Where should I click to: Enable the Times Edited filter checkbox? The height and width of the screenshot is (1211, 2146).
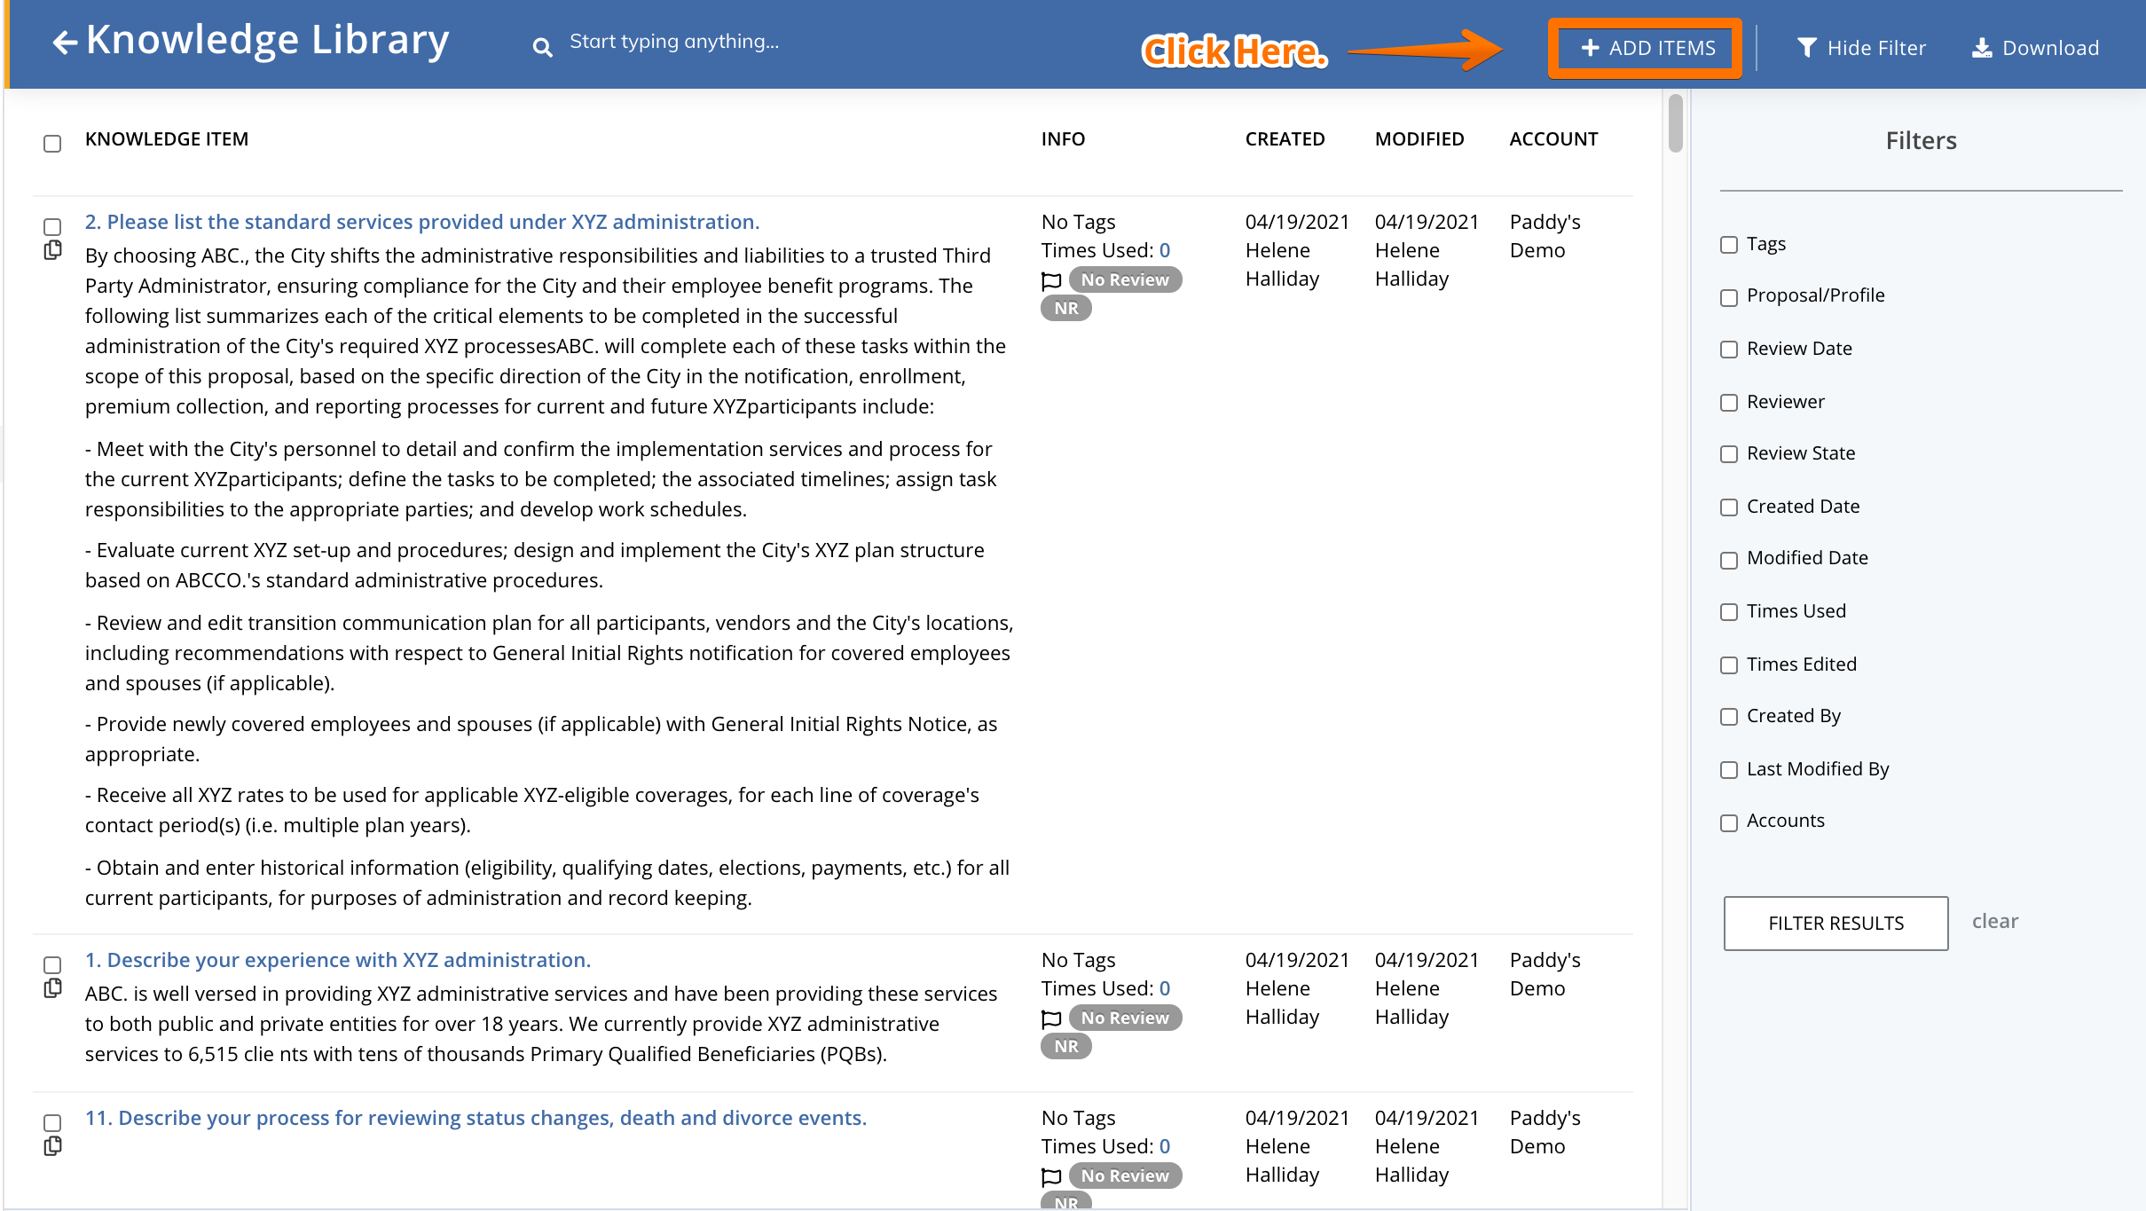pyautogui.click(x=1729, y=665)
